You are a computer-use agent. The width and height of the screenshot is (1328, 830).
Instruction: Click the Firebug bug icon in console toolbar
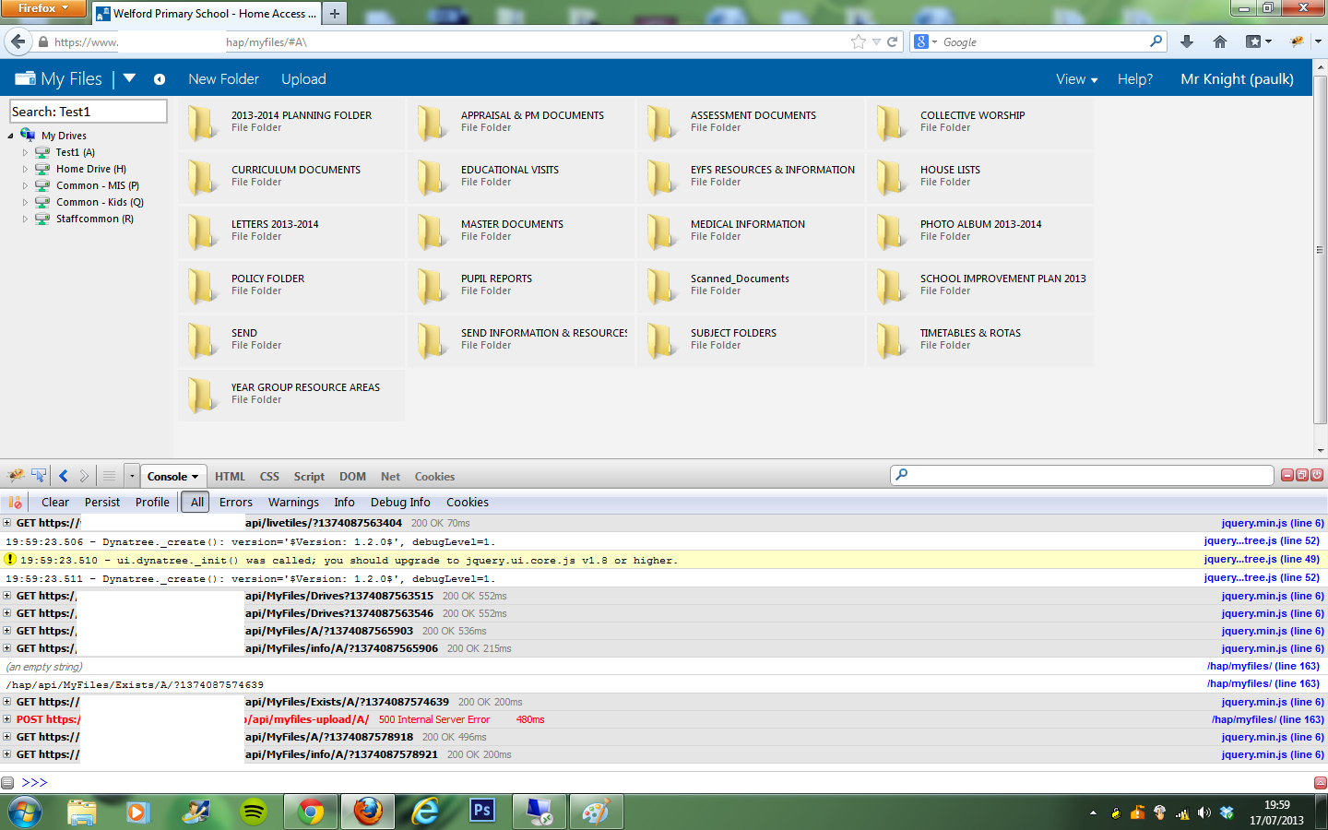15,476
